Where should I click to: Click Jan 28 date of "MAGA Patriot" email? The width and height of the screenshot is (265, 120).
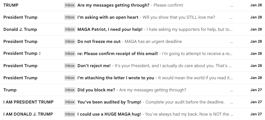tap(256, 29)
